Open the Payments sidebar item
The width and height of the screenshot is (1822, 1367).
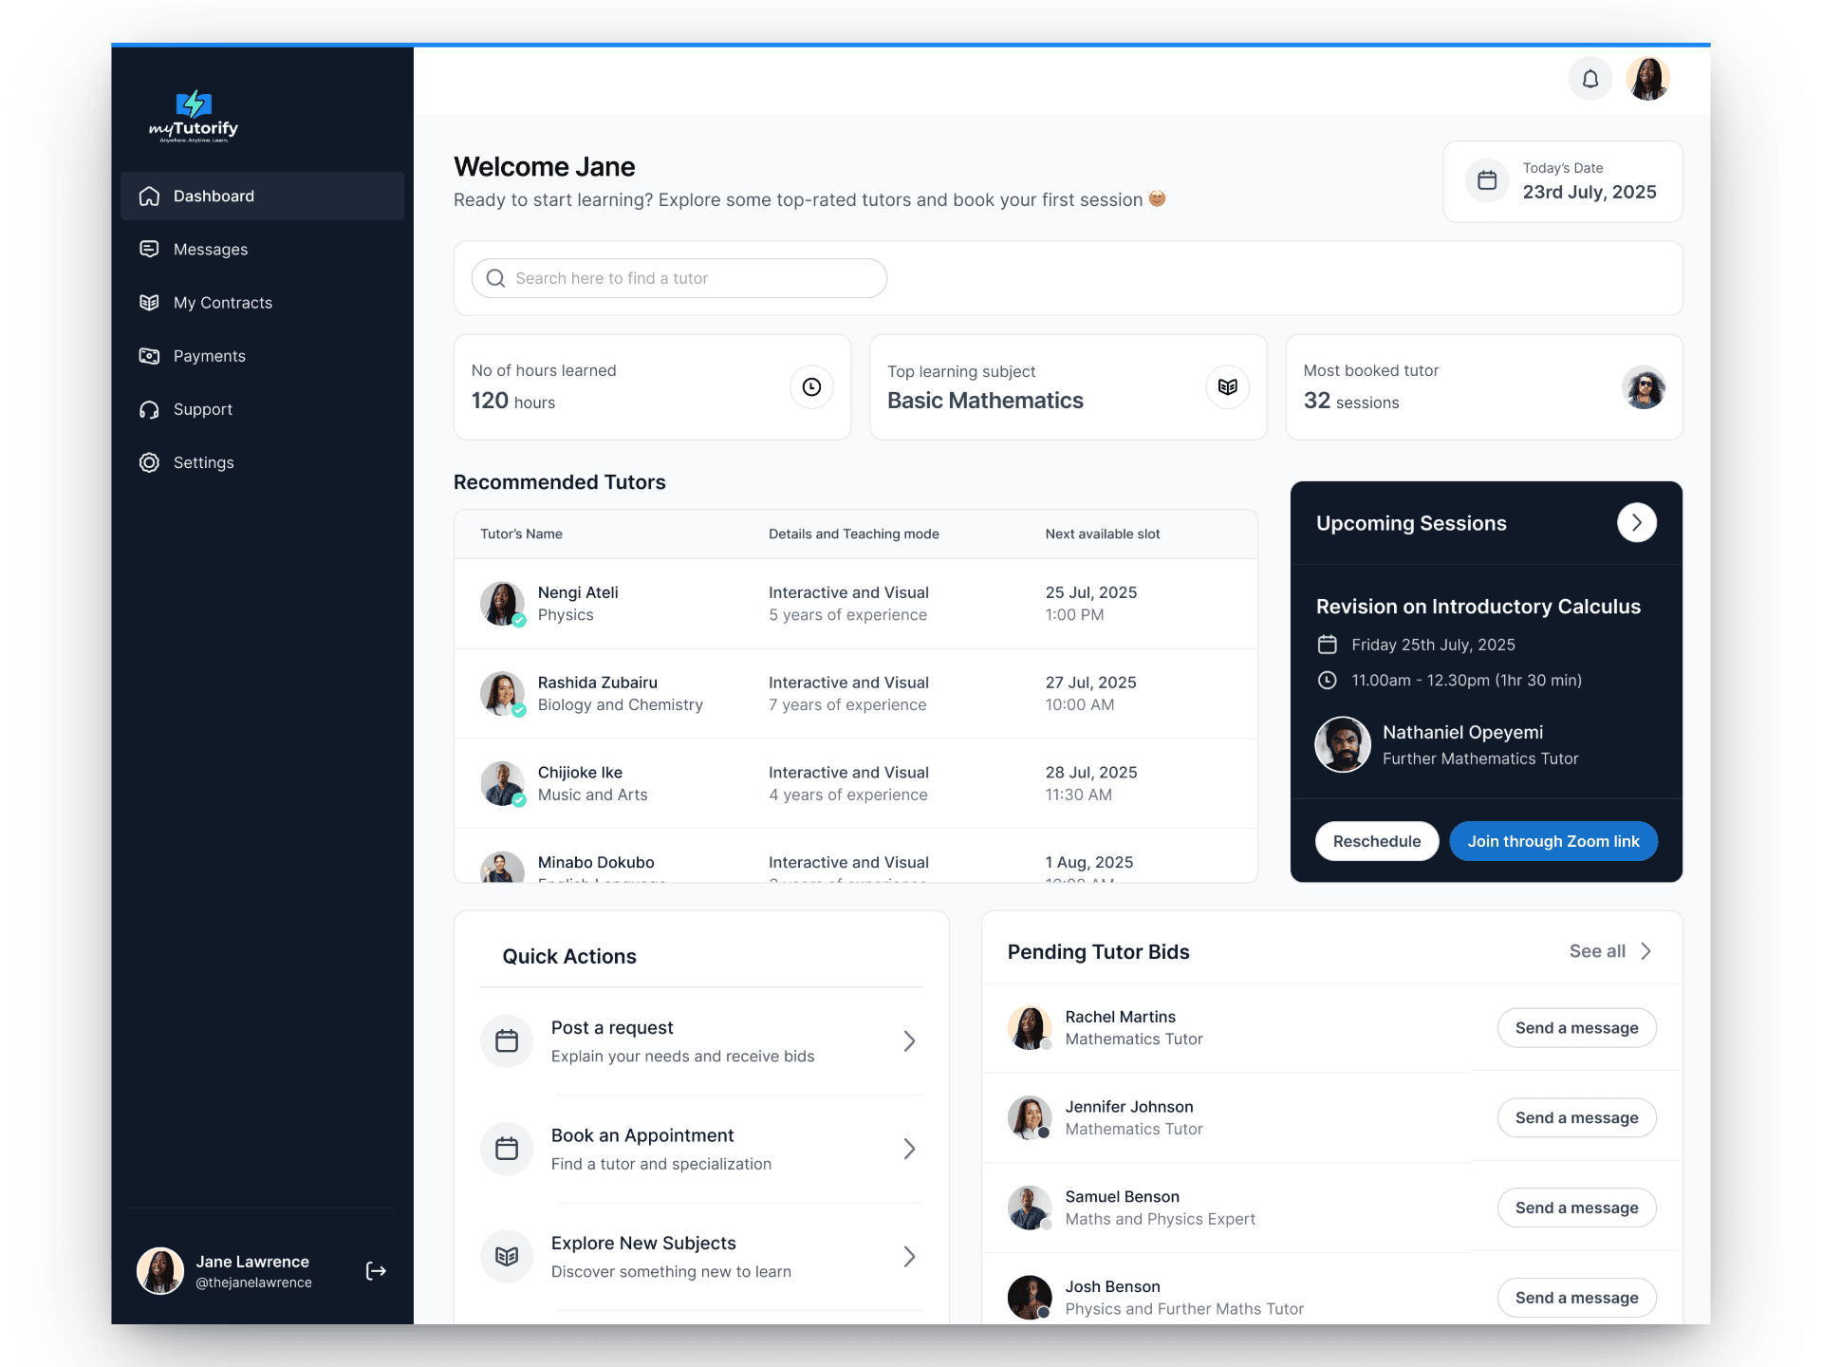(209, 356)
